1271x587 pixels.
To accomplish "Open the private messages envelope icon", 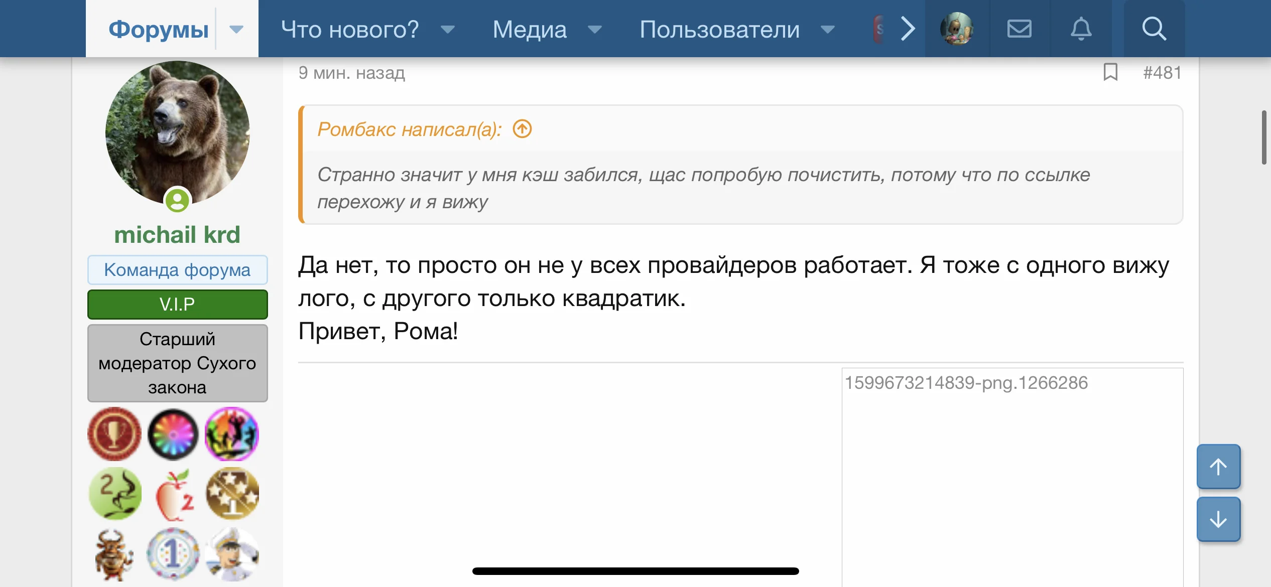I will tap(1019, 29).
